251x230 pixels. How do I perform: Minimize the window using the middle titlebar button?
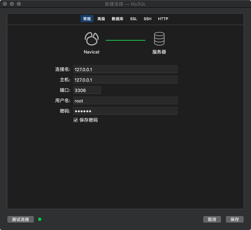coord(12,4)
